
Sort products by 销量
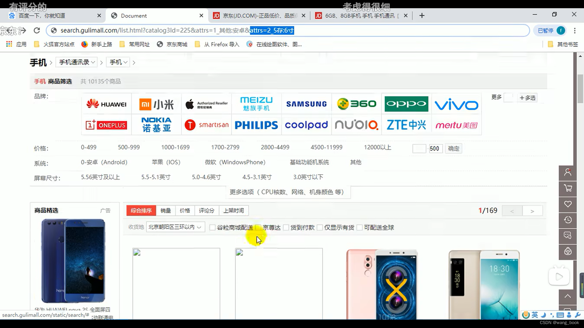166,210
